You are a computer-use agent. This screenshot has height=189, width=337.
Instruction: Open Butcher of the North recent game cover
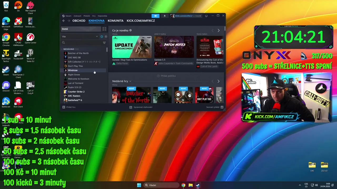point(131,95)
